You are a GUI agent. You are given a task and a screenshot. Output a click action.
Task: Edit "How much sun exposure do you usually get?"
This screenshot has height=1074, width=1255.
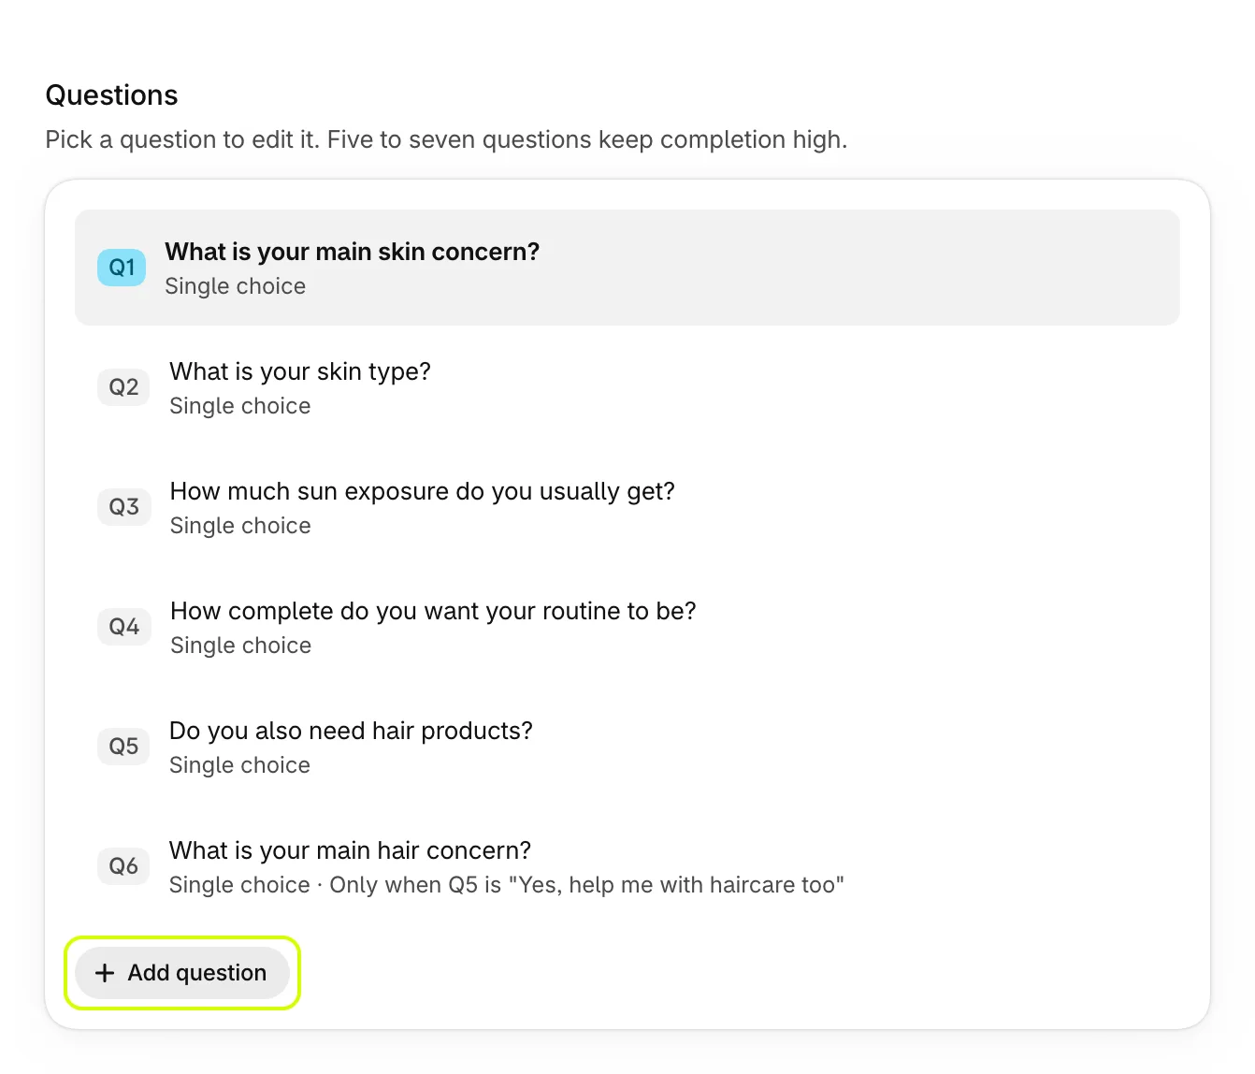[627, 507]
